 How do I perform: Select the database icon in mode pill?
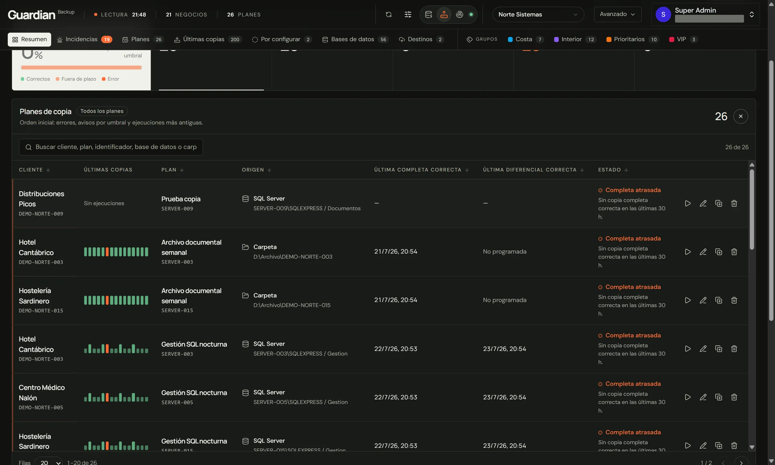429,15
